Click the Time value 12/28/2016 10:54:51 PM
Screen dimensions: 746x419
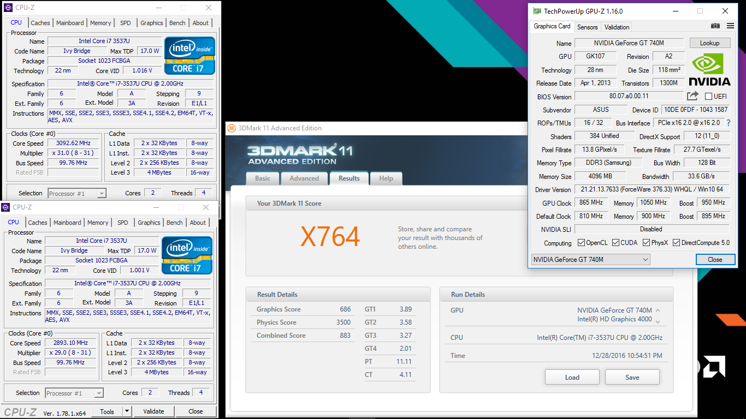click(x=627, y=356)
